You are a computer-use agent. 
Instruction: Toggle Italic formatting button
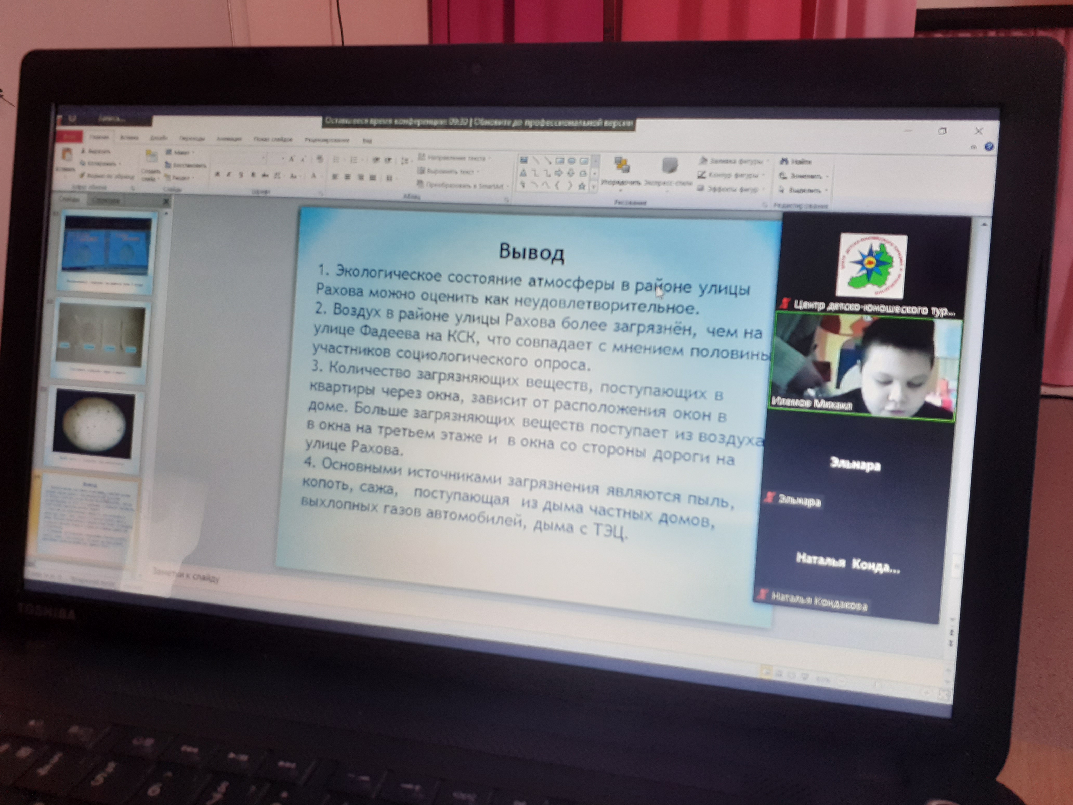pyautogui.click(x=229, y=175)
